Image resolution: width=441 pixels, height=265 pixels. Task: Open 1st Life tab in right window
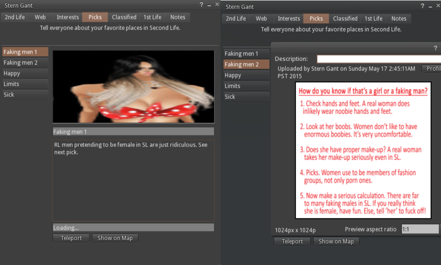pyautogui.click(x=373, y=19)
